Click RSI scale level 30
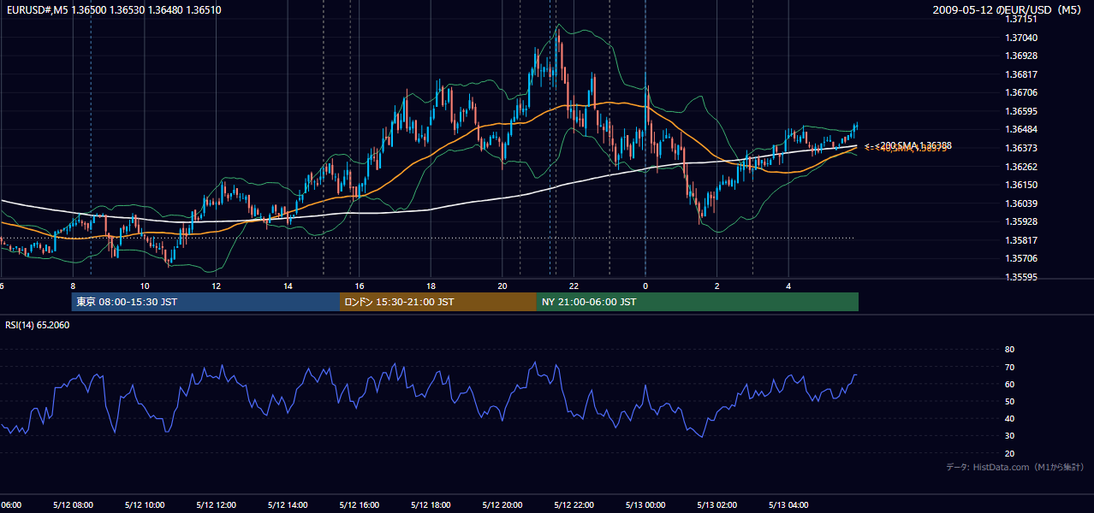The image size is (1094, 513). [x=1009, y=436]
